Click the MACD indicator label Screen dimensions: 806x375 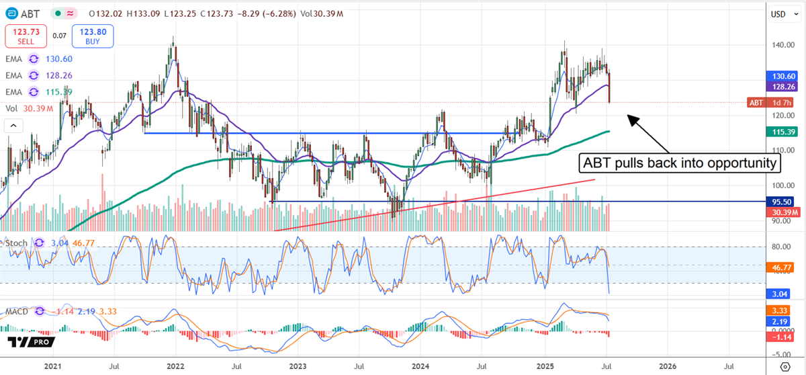[x=17, y=311]
